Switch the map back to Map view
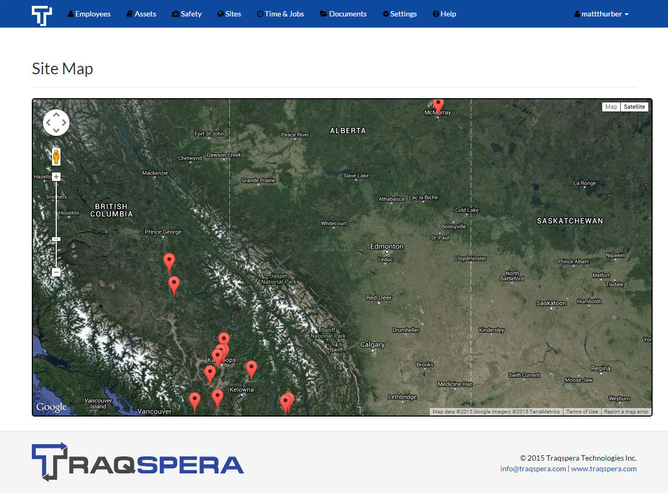 tap(611, 107)
